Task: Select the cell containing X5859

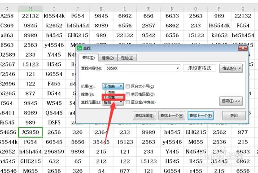Action: (x=31, y=132)
